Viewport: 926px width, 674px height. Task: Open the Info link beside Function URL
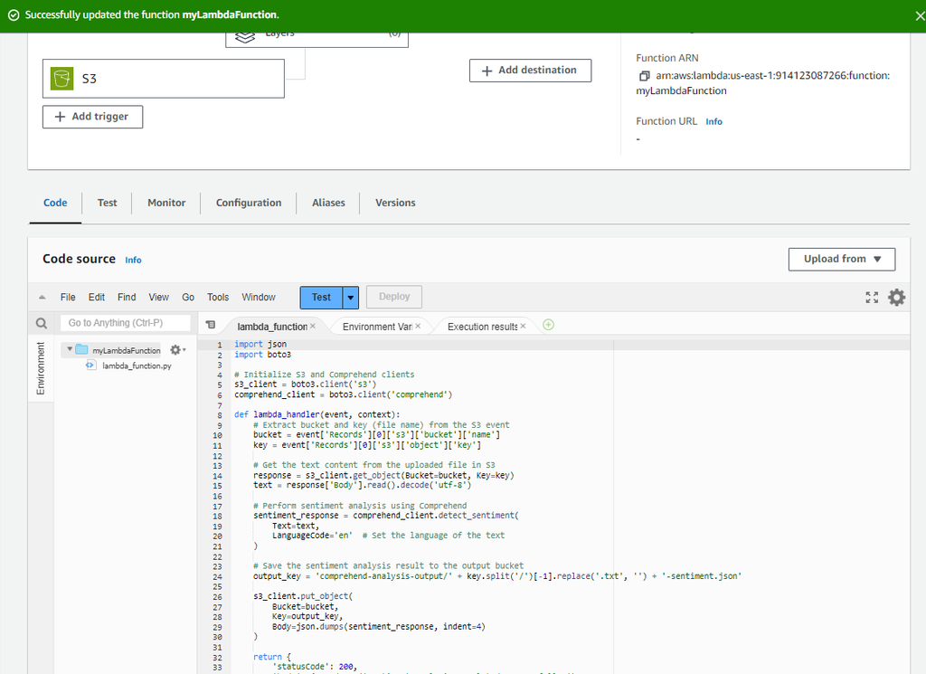pyautogui.click(x=713, y=120)
